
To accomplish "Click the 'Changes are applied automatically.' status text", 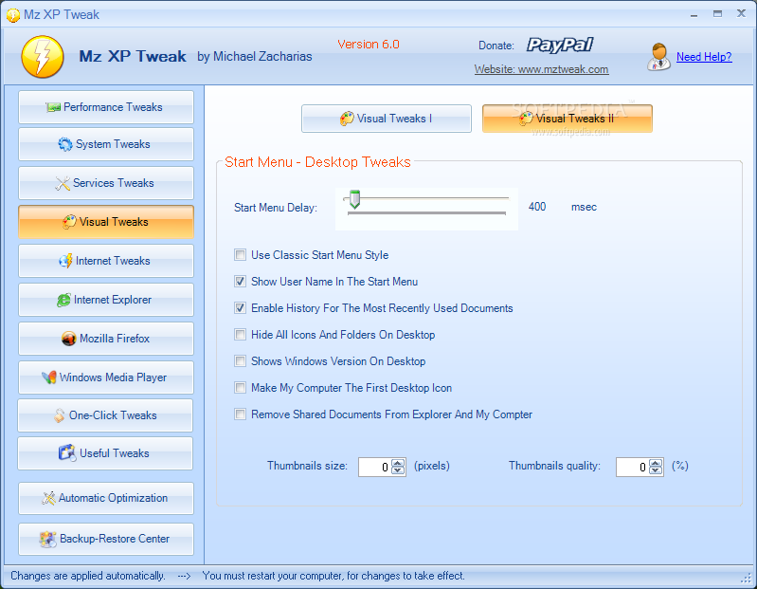I will (88, 576).
